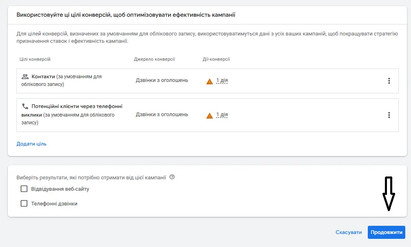The image size is (411, 247).
Task: Enable the Відвідування веб-сайту checkbox
Action: (x=24, y=189)
